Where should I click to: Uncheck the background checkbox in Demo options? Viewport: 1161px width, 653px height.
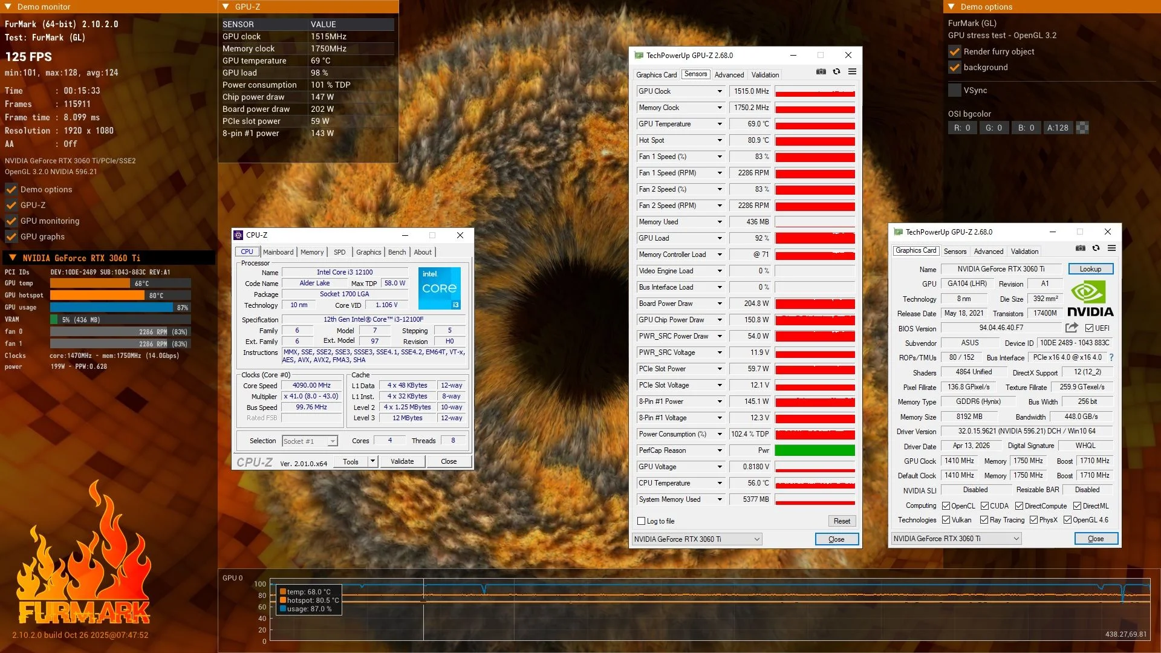[955, 67]
